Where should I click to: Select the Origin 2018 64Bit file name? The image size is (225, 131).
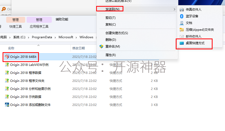click(23, 57)
